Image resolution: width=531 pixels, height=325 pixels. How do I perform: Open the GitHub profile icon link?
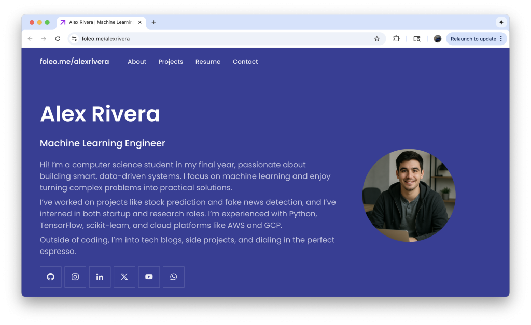point(51,277)
